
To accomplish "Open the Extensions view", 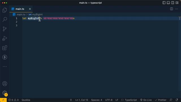I will [5, 48].
